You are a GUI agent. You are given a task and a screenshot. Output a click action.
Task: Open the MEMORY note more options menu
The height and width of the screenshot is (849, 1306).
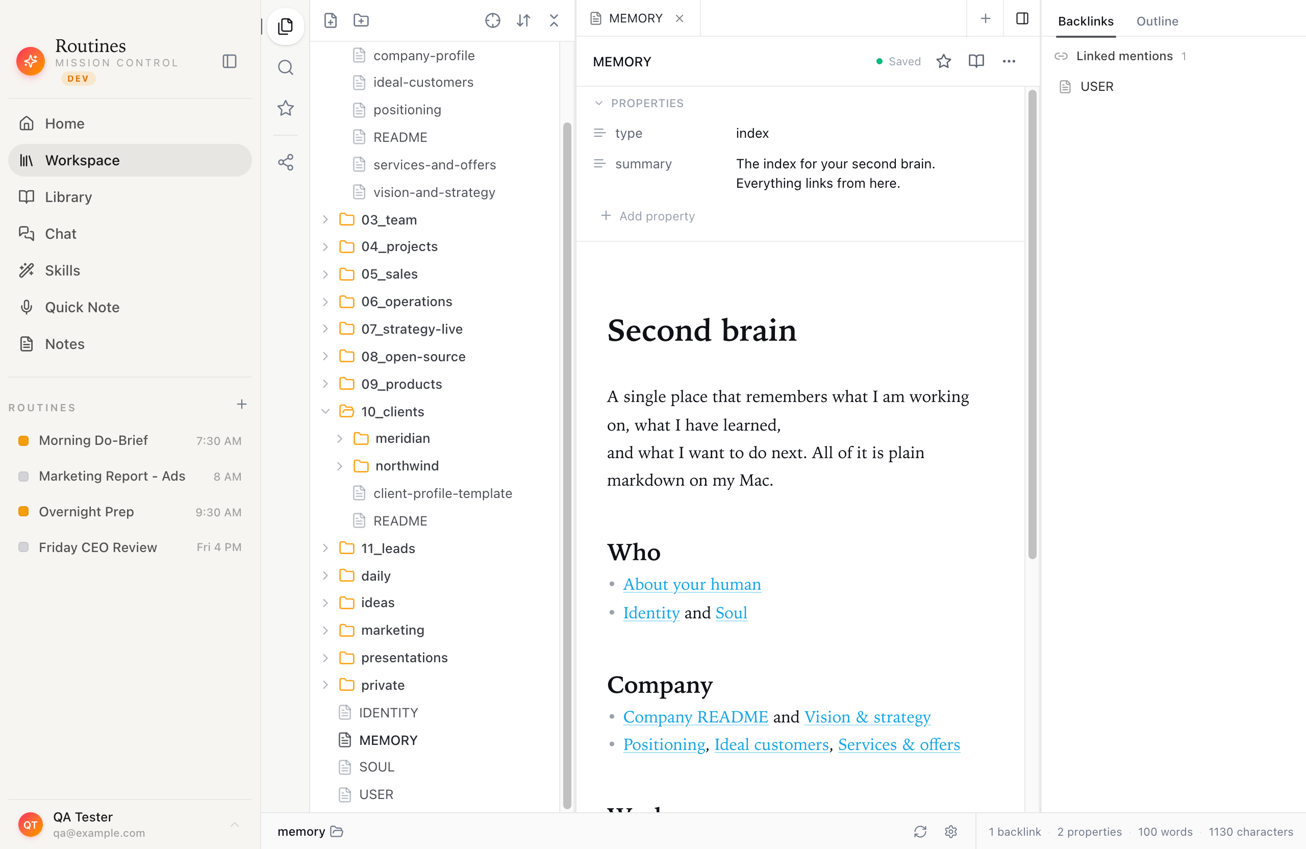coord(1009,61)
